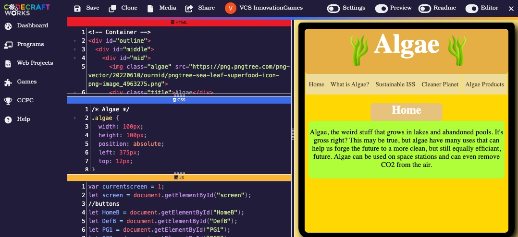518x237 pixels.
Task: Click the CCPC trophy icon
Action: [8, 101]
